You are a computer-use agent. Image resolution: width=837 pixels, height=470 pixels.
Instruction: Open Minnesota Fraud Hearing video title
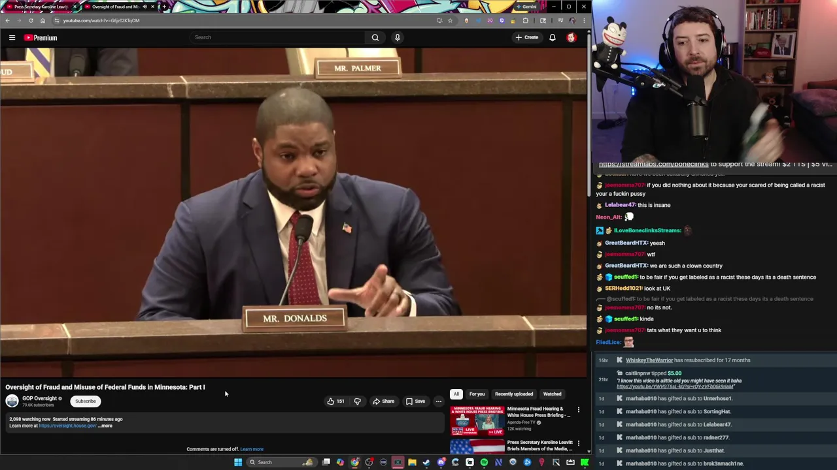click(539, 412)
